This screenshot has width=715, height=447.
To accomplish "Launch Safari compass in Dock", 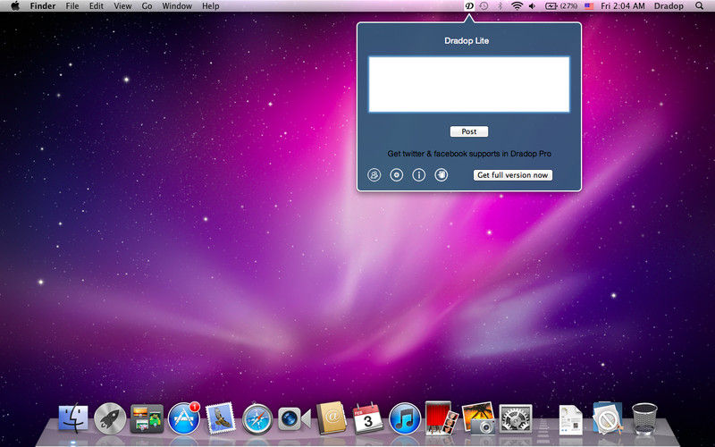I will pyautogui.click(x=257, y=418).
